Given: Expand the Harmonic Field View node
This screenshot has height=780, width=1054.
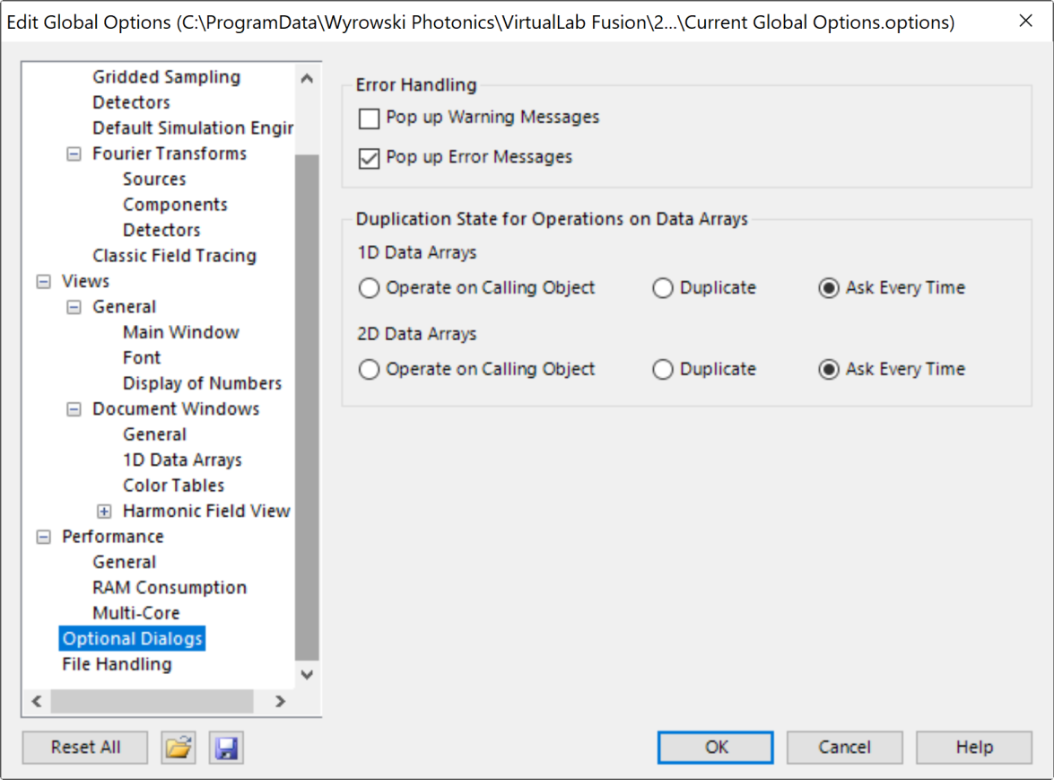Looking at the screenshot, I should (x=104, y=512).
